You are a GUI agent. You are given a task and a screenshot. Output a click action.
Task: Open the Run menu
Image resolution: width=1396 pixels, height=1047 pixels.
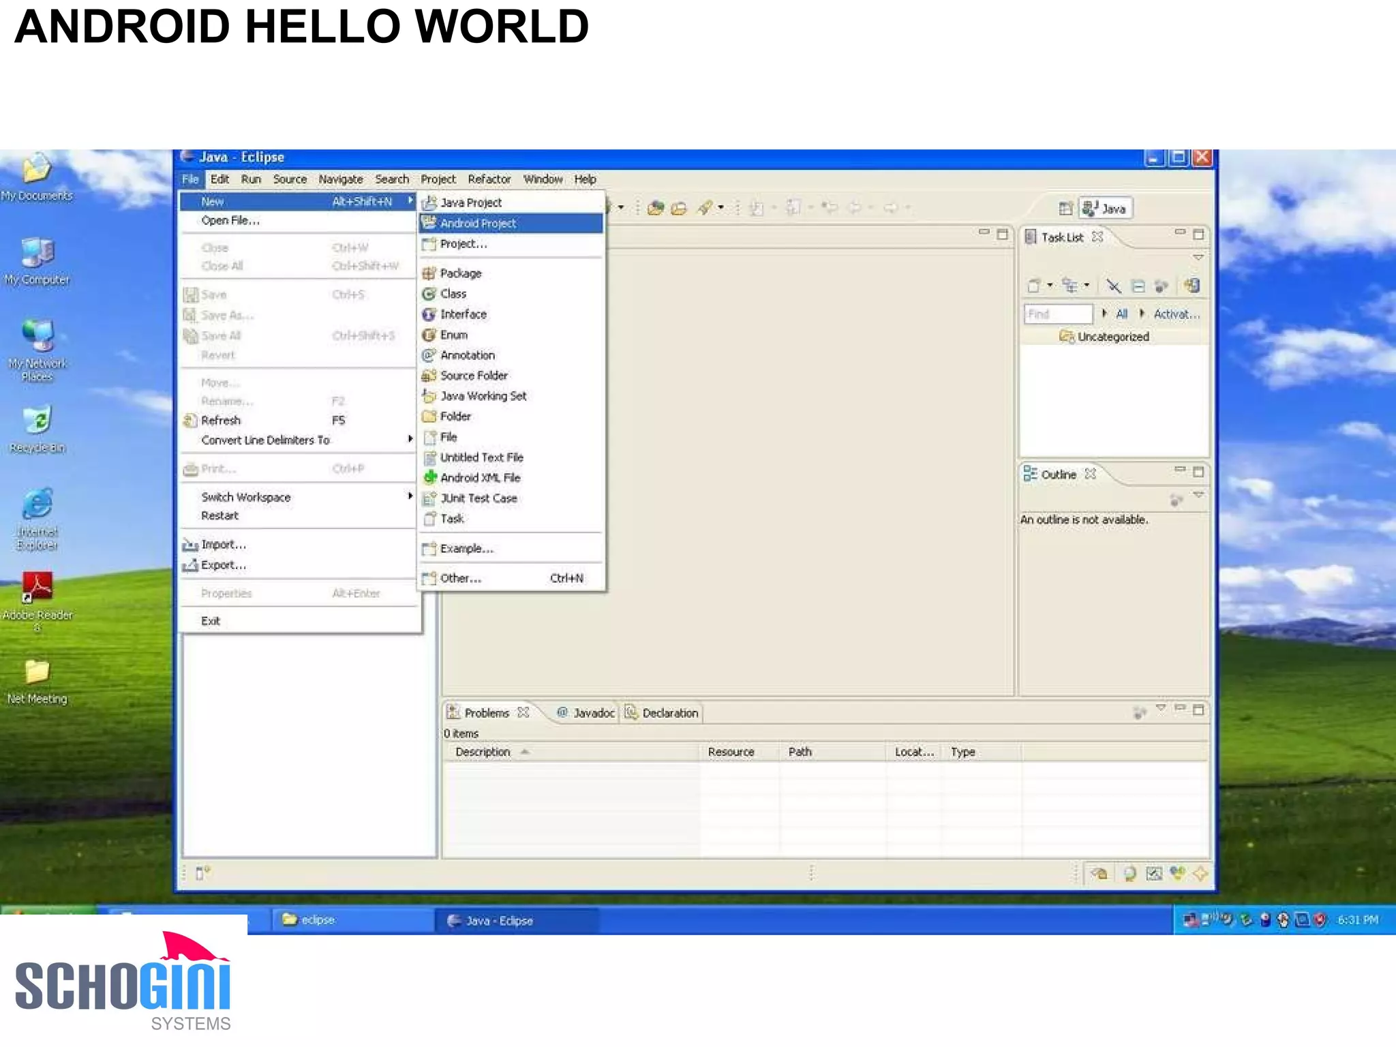[251, 179]
